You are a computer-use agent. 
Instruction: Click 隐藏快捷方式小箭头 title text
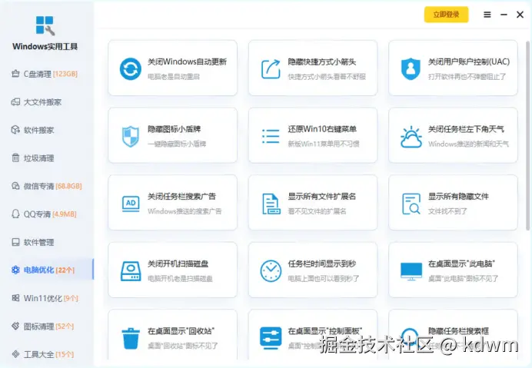[321, 61]
